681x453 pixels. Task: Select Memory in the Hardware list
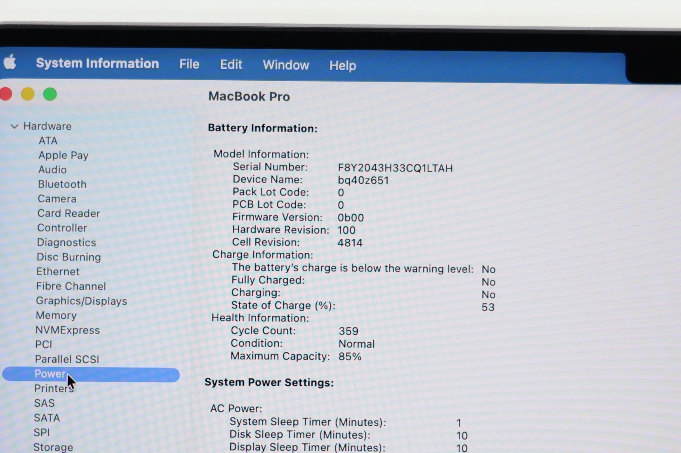56,315
